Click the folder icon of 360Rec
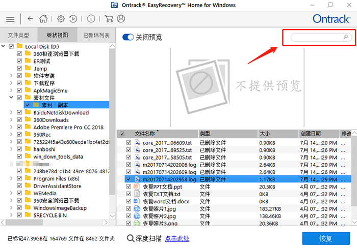357x249 pixels. coord(28,134)
